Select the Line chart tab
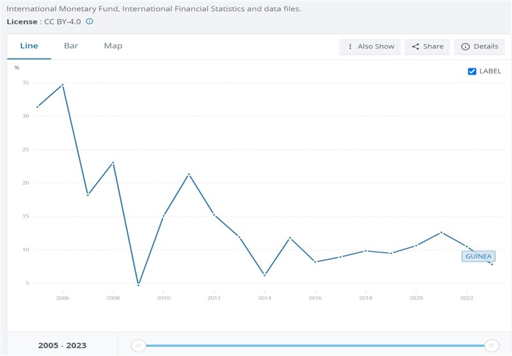The width and height of the screenshot is (512, 356). point(29,46)
